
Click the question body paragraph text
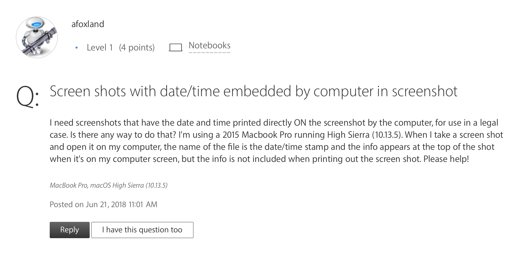tap(276, 141)
